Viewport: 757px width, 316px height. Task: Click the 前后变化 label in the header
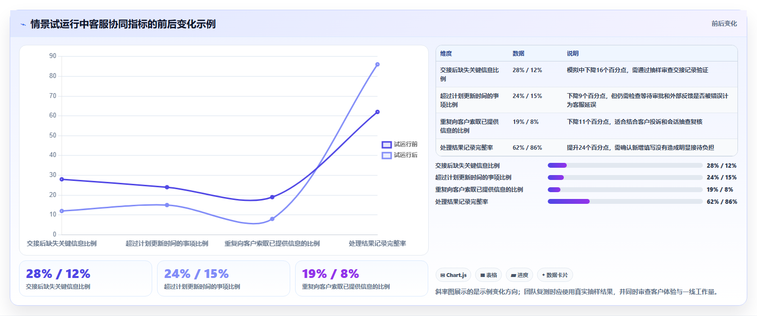(724, 23)
